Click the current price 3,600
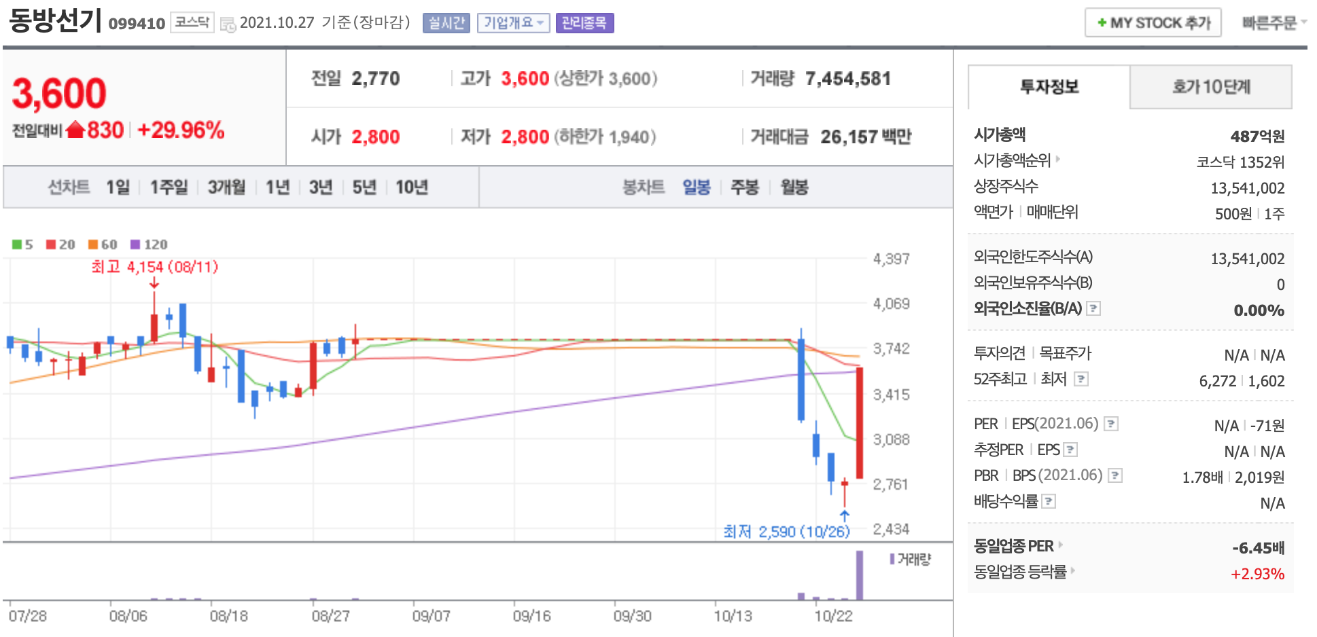 pos(59,93)
